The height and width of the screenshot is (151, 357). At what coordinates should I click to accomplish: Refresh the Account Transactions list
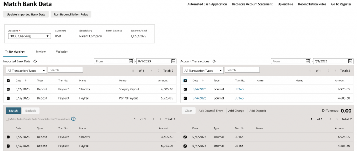point(214,61)
